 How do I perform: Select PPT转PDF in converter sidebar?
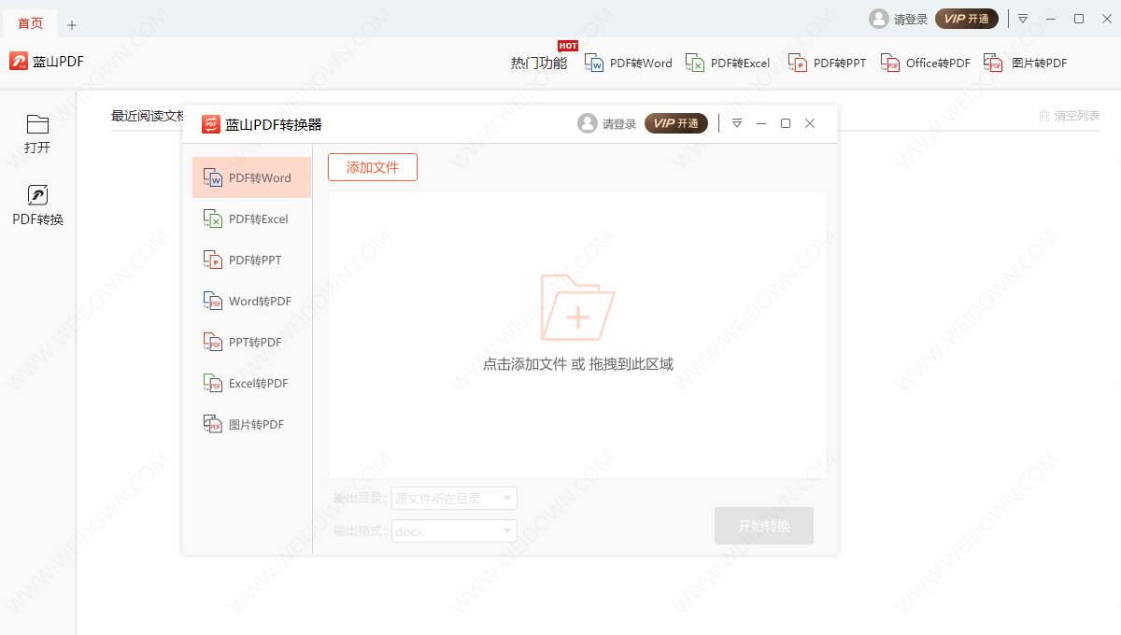coord(251,342)
